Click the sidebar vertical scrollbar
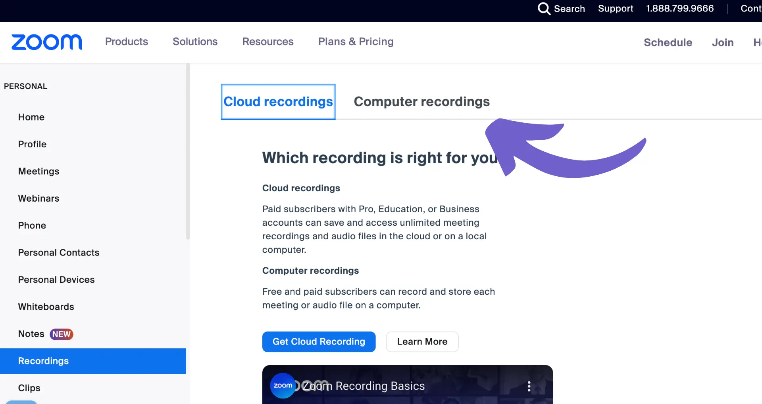Image resolution: width=762 pixels, height=404 pixels. pyautogui.click(x=188, y=151)
